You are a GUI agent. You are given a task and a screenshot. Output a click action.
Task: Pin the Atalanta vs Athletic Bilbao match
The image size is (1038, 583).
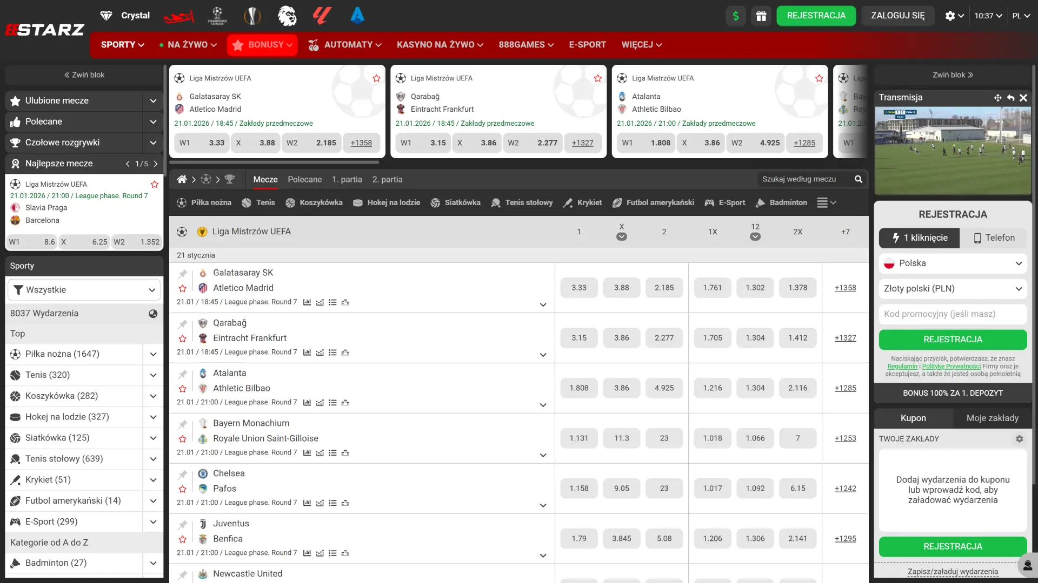coord(183,374)
